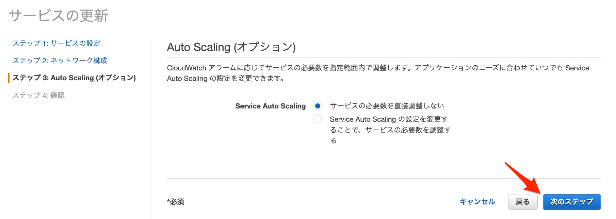Click the *必須 required-fields note

[x=175, y=201]
